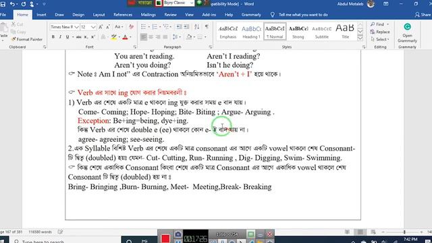Justify paragraph text
432x243 pixels.
(165, 37)
